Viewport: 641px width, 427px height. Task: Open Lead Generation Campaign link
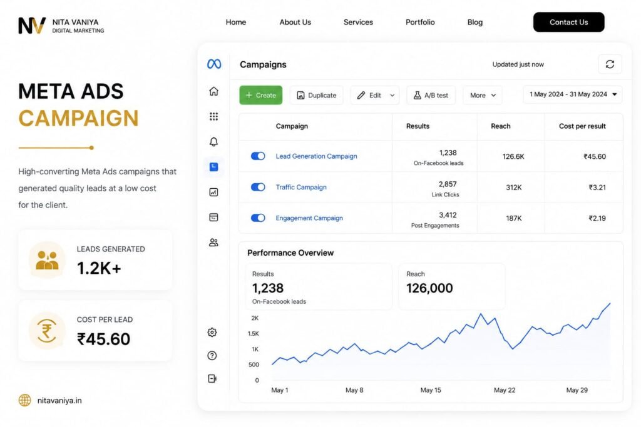[x=316, y=156]
